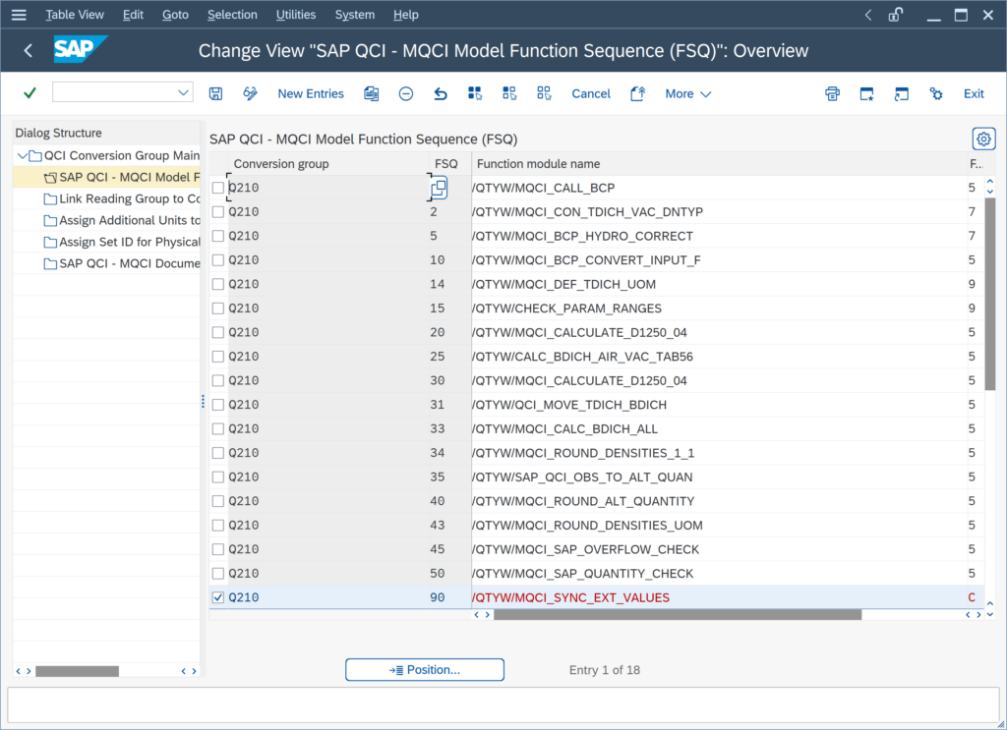Screen dimensions: 1007x730
Task: Click the lock icon in the title bar
Action: point(896,14)
